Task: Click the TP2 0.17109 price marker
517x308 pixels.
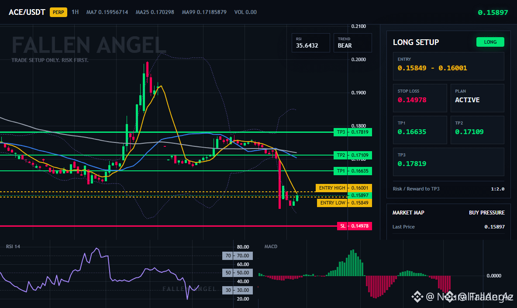Action: (353, 156)
